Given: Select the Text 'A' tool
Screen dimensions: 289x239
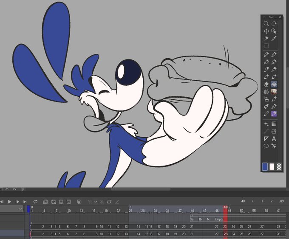Looking at the screenshot, I should coord(274,139).
